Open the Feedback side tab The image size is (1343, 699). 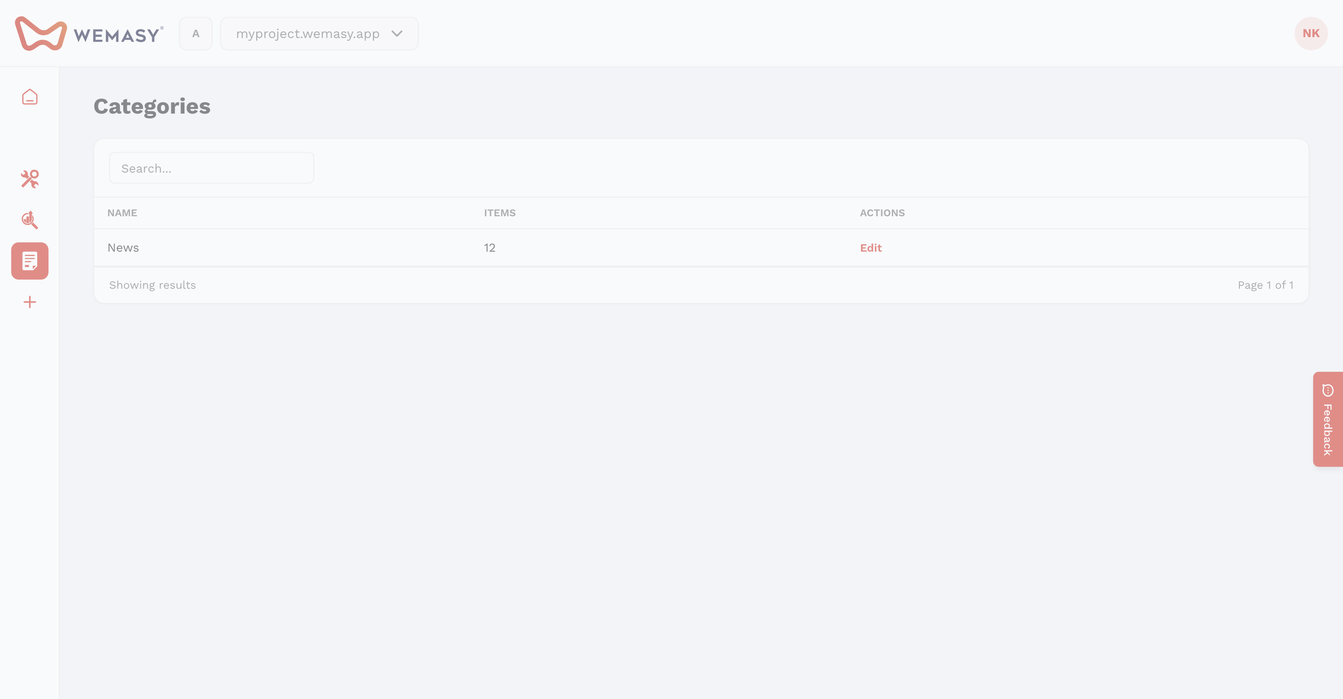coord(1328,419)
